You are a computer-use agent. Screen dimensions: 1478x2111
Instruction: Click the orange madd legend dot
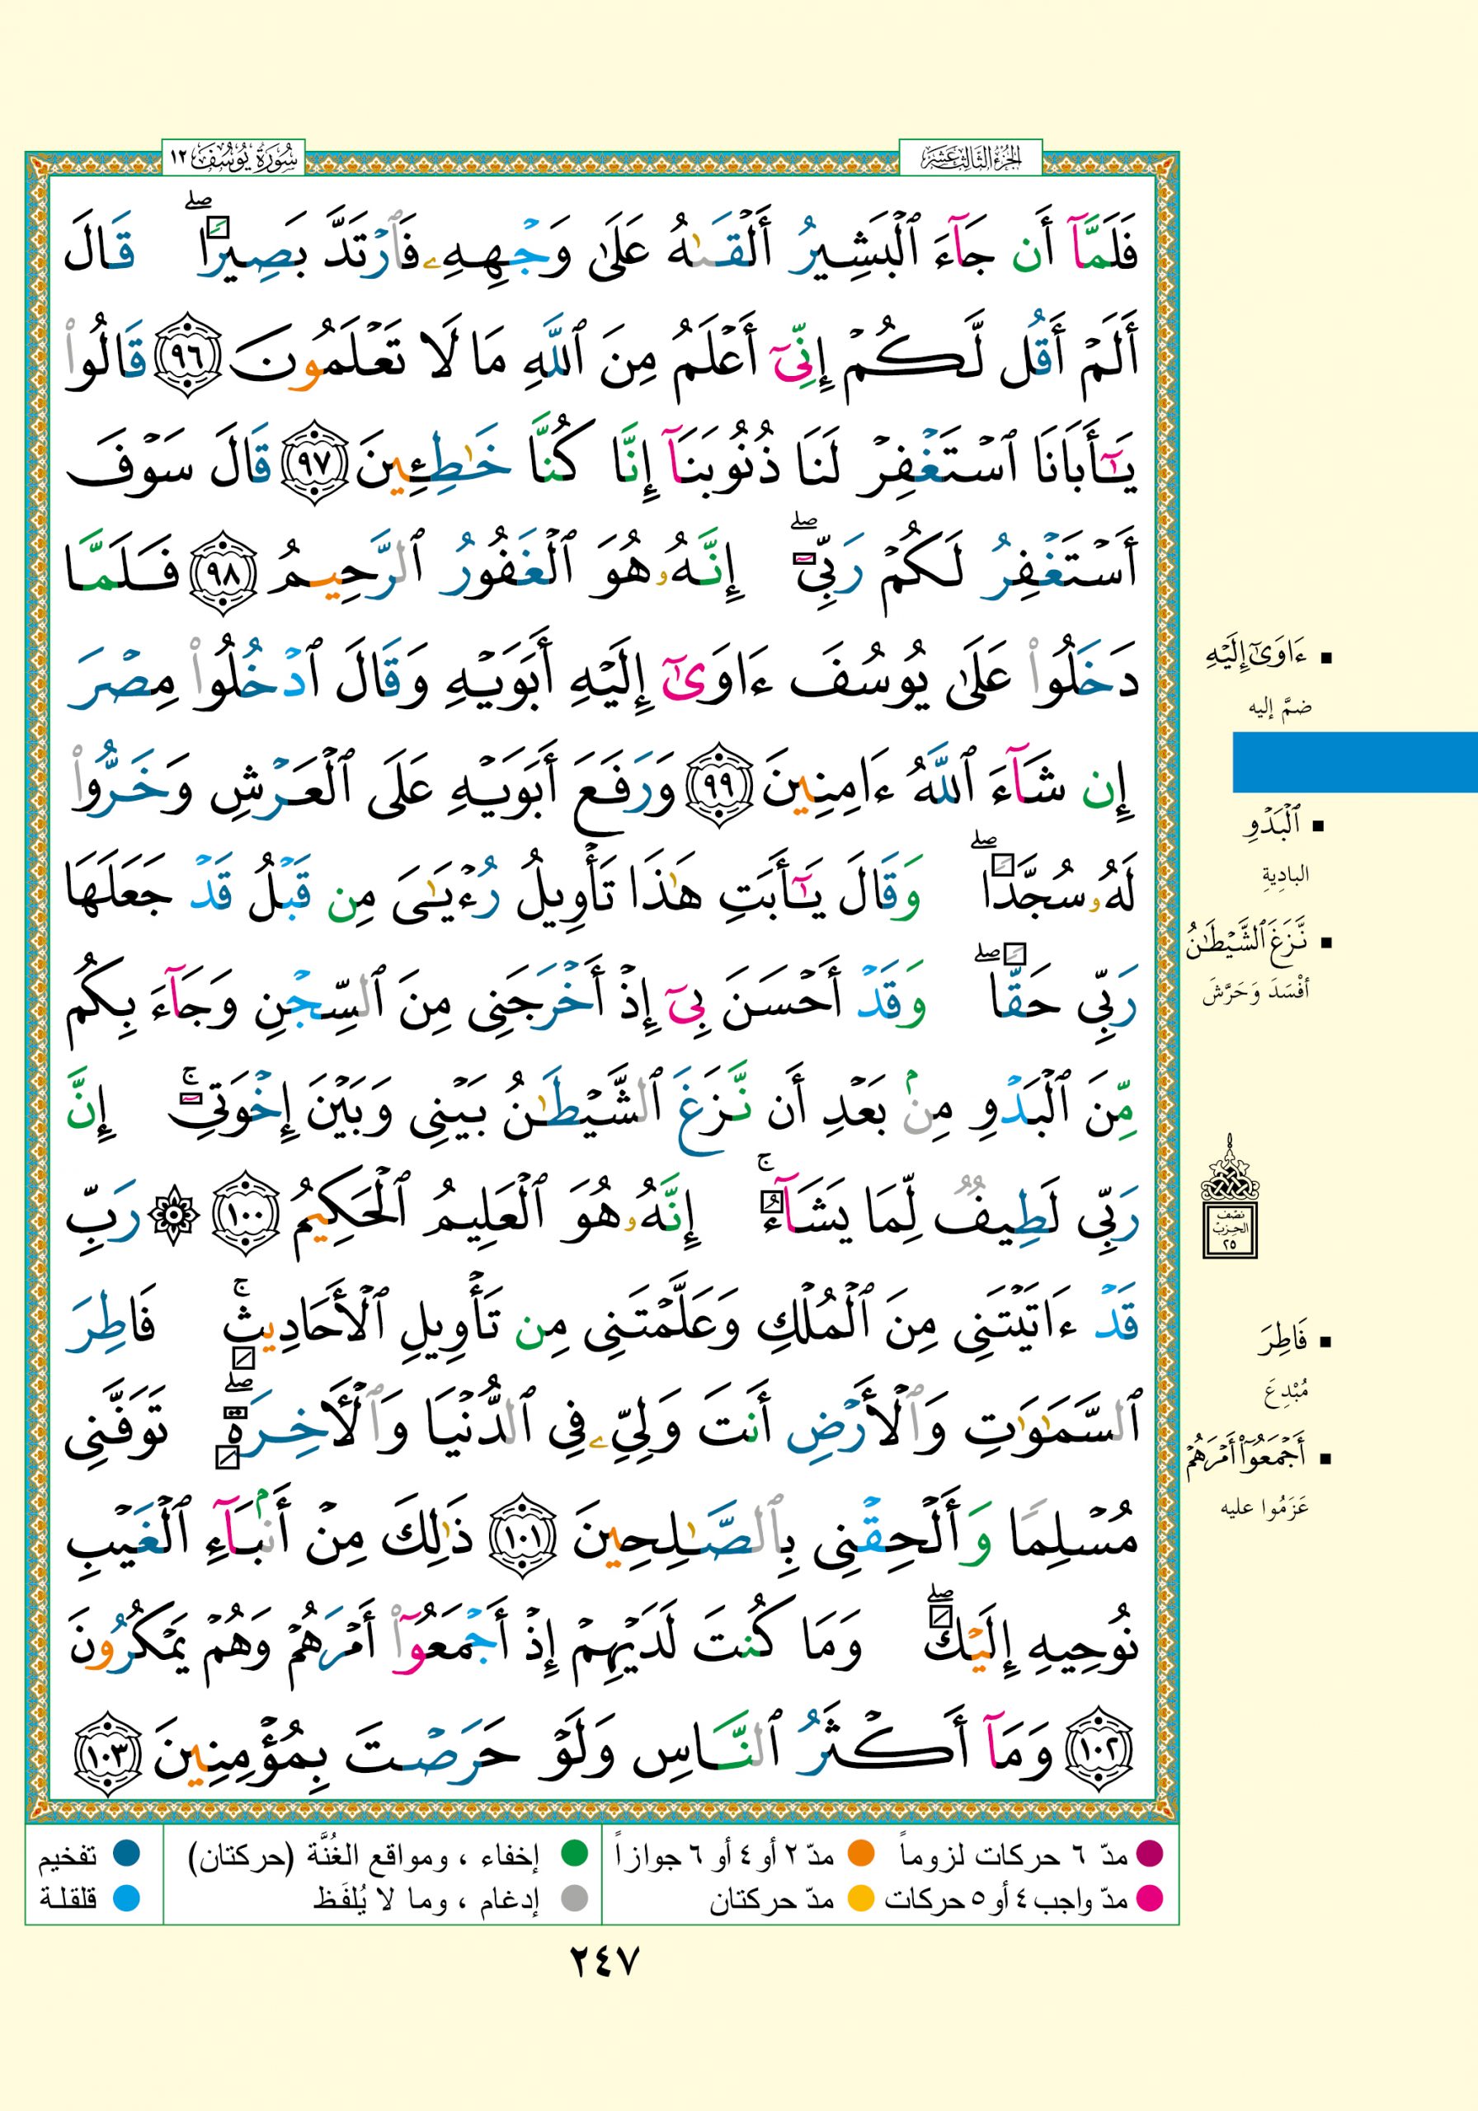[x=860, y=1855]
